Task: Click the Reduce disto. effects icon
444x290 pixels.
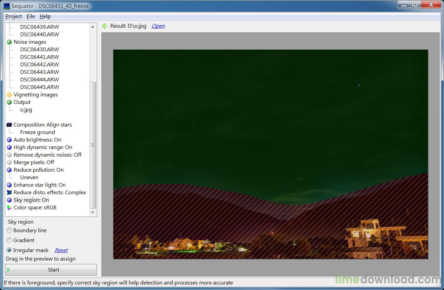Action: click(9, 193)
